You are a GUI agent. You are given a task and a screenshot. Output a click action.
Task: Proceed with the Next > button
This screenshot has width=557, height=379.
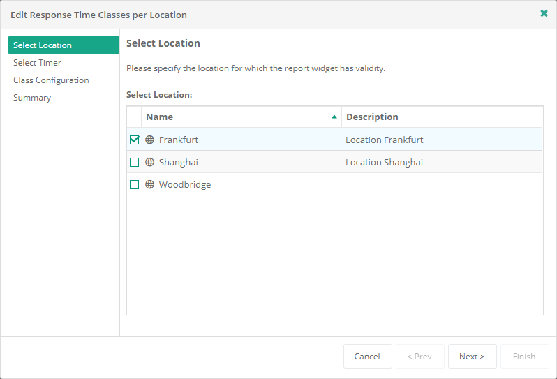472,356
